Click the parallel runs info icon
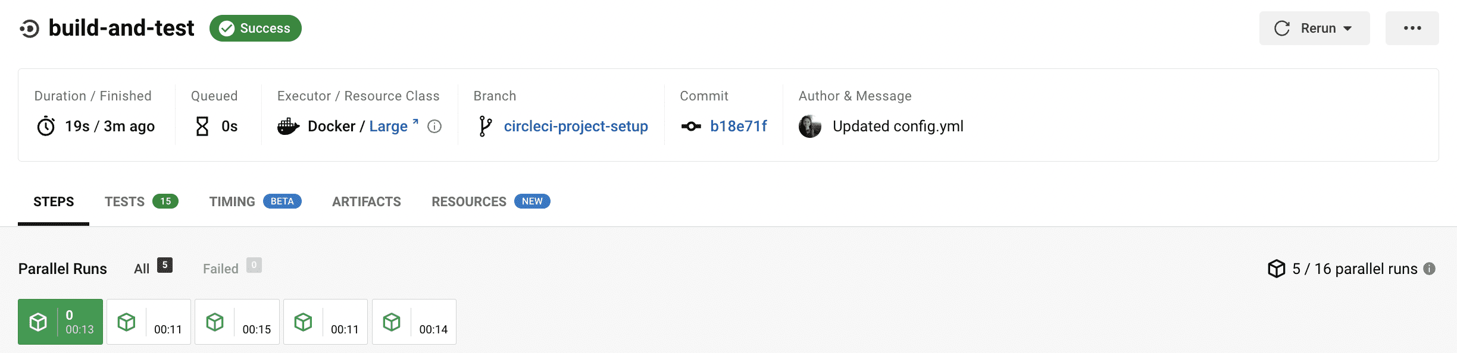Screen dimensions: 1457x353 1430,269
